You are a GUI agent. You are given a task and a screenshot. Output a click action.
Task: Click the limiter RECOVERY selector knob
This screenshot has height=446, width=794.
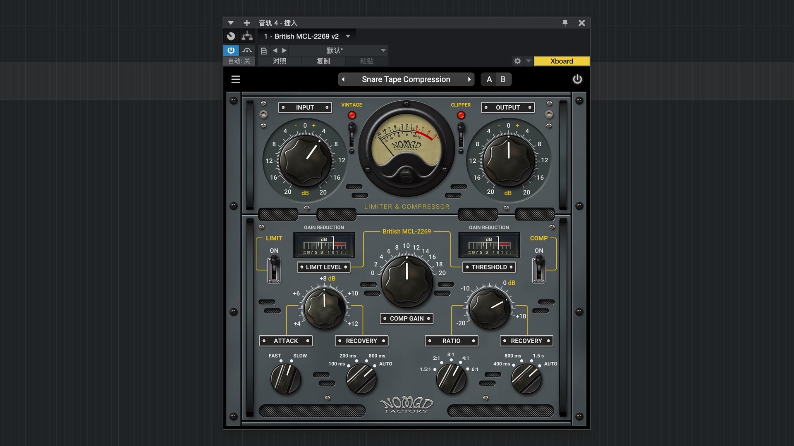(x=361, y=379)
